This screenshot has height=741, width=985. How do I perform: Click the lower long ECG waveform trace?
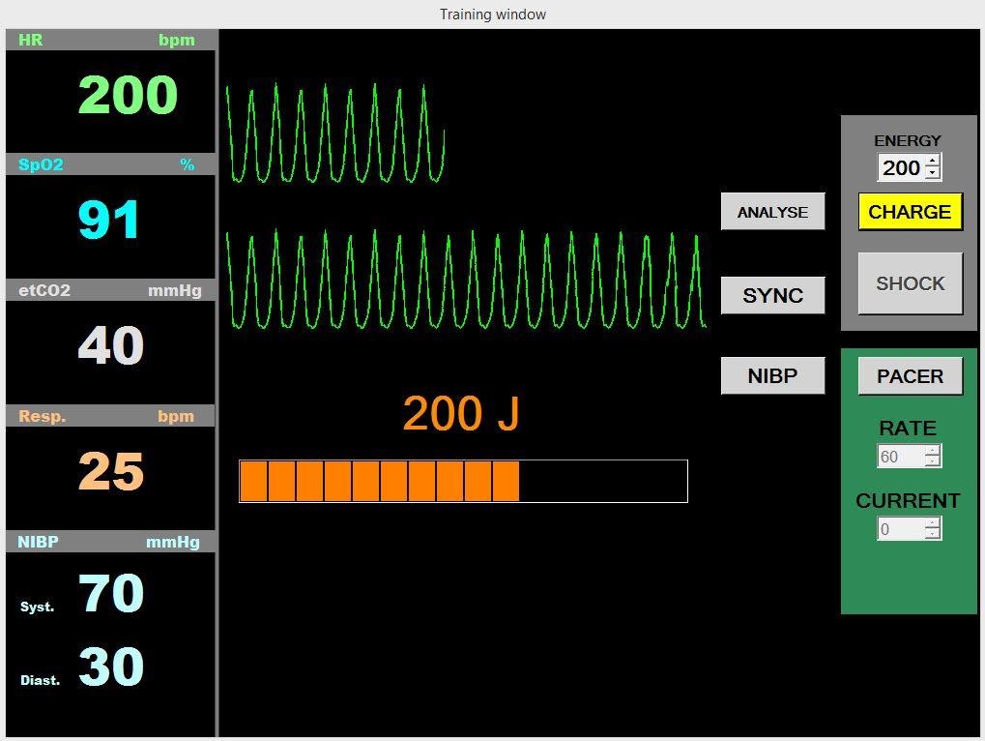[x=466, y=280]
